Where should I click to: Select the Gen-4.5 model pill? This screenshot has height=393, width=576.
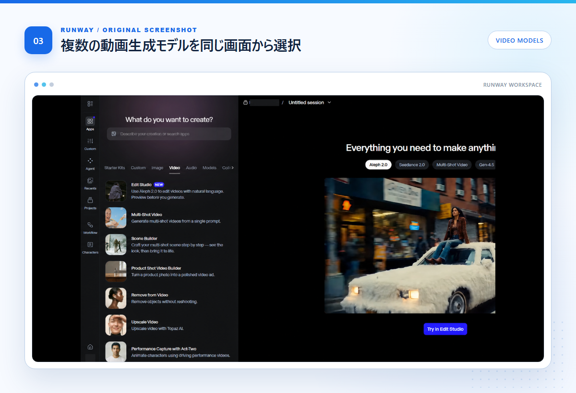485,165
